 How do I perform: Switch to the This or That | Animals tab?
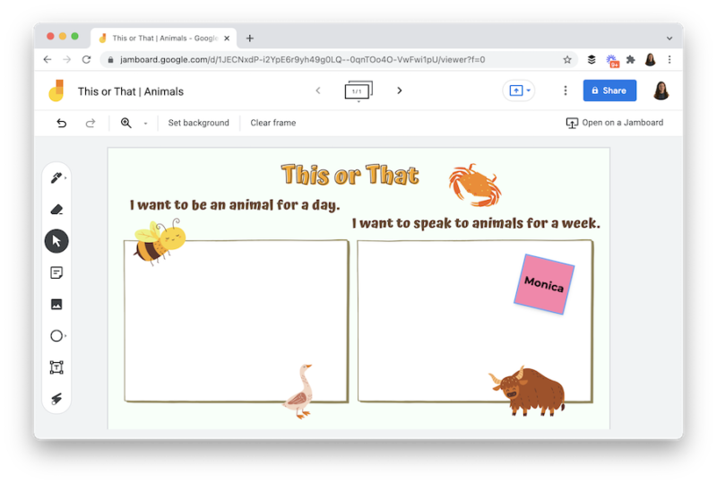click(164, 38)
